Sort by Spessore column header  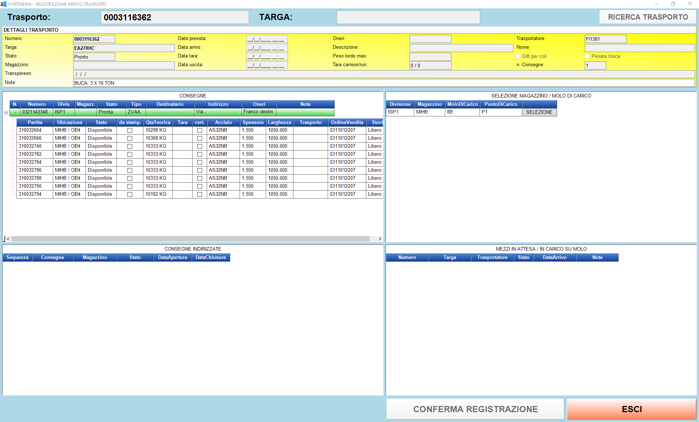(253, 122)
